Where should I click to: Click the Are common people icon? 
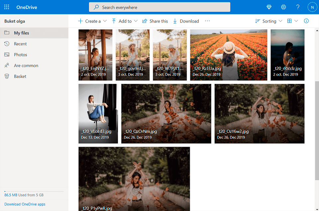pos(7,65)
